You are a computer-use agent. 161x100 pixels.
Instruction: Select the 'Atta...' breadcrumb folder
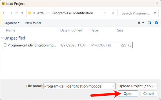(x=42, y=13)
